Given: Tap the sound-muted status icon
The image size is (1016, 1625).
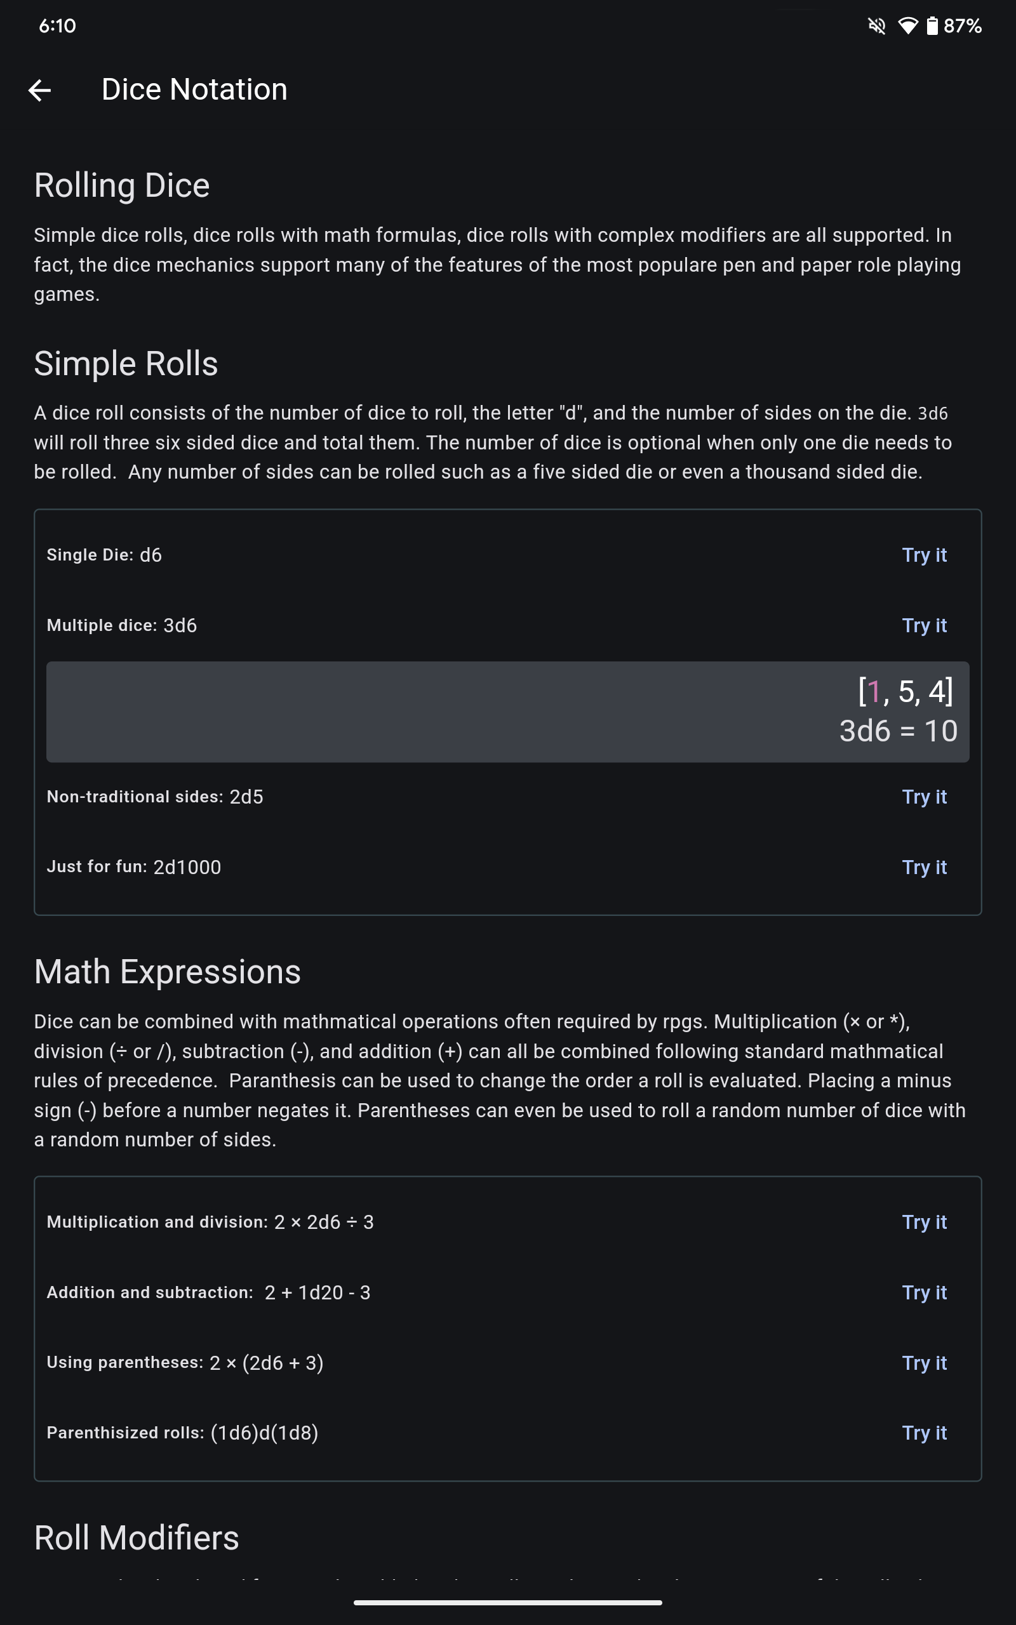Looking at the screenshot, I should (877, 25).
